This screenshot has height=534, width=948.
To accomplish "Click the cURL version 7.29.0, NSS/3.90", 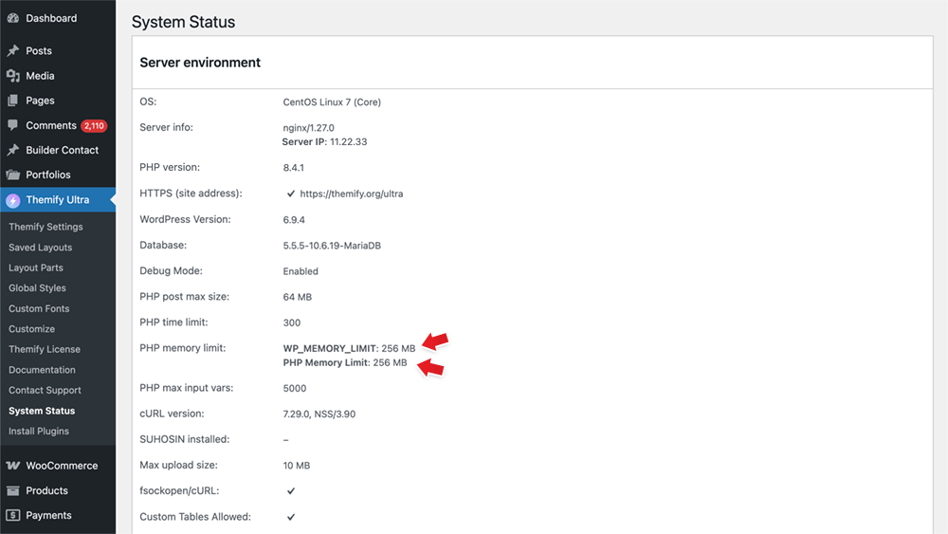I will (319, 414).
